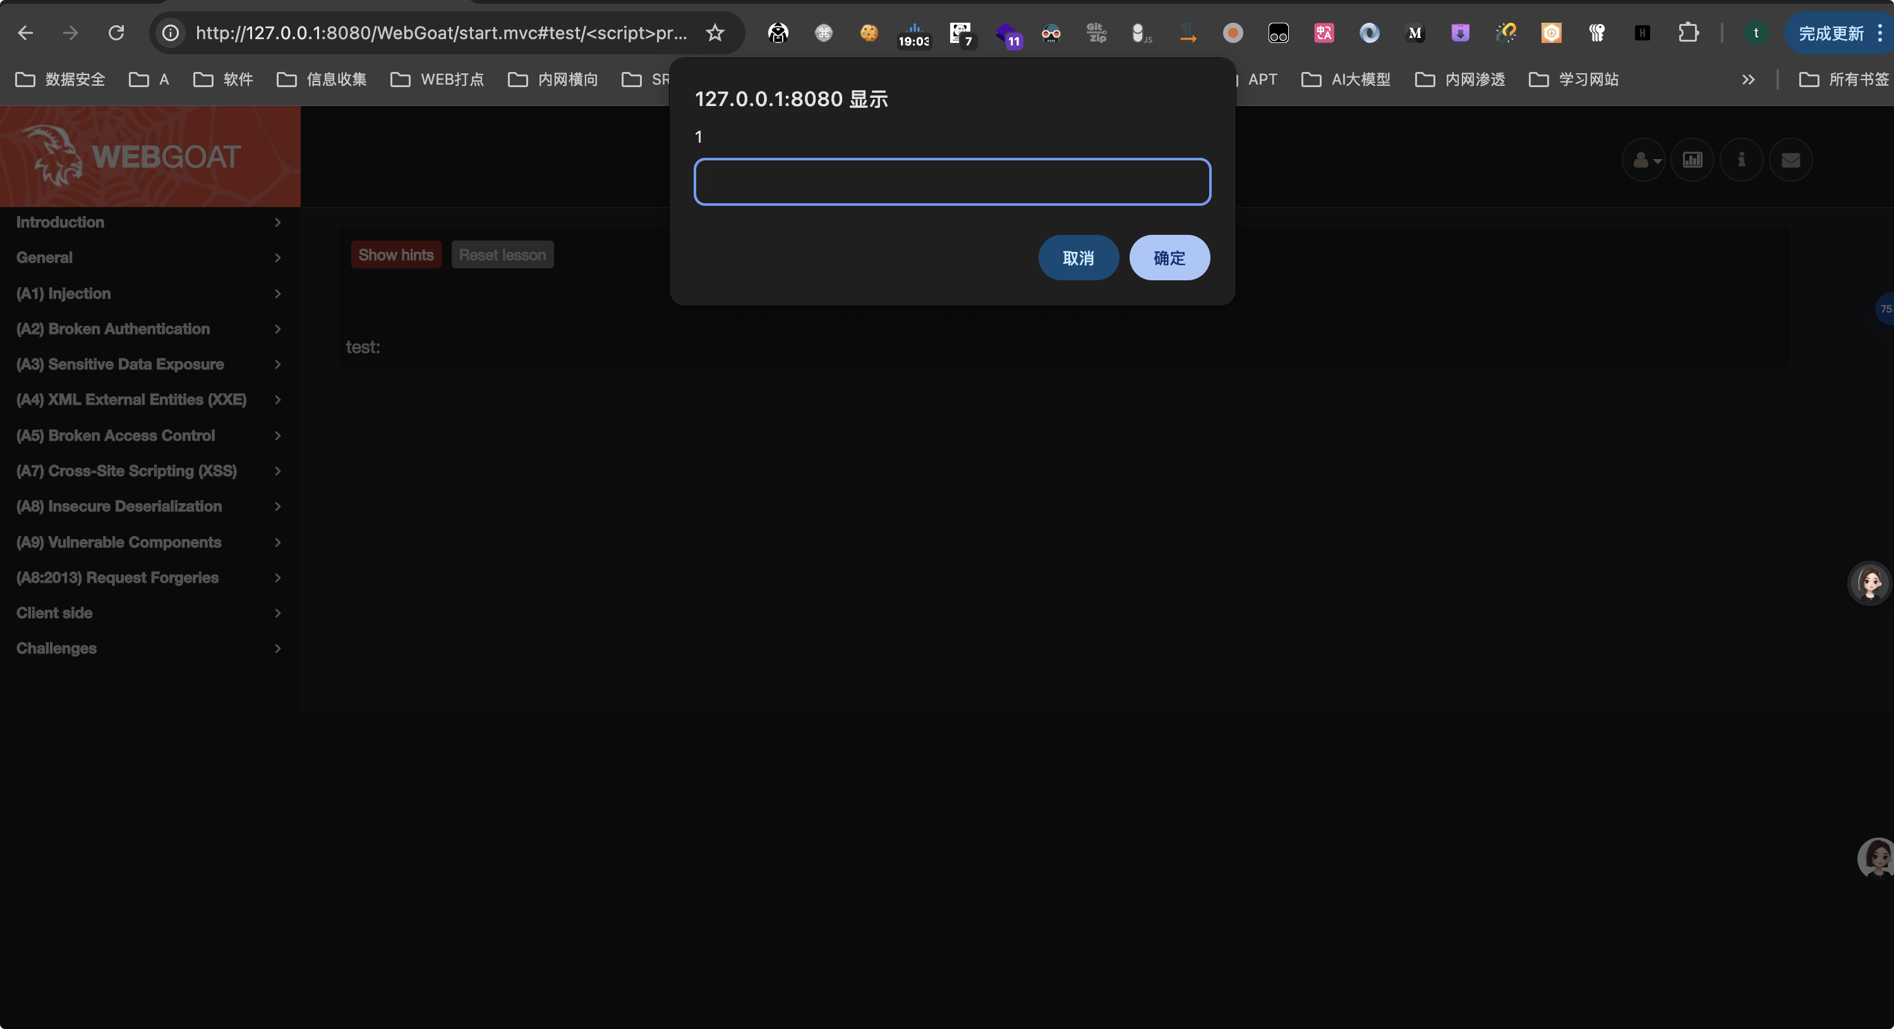This screenshot has width=1894, height=1029.
Task: Expand the (A4) XML External Entities section
Action: (x=150, y=400)
